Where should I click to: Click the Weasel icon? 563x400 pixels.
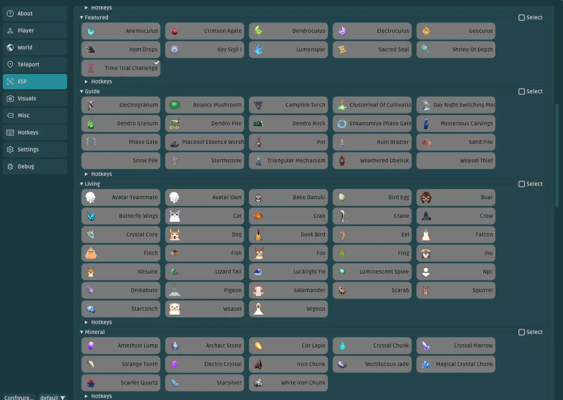[175, 309]
